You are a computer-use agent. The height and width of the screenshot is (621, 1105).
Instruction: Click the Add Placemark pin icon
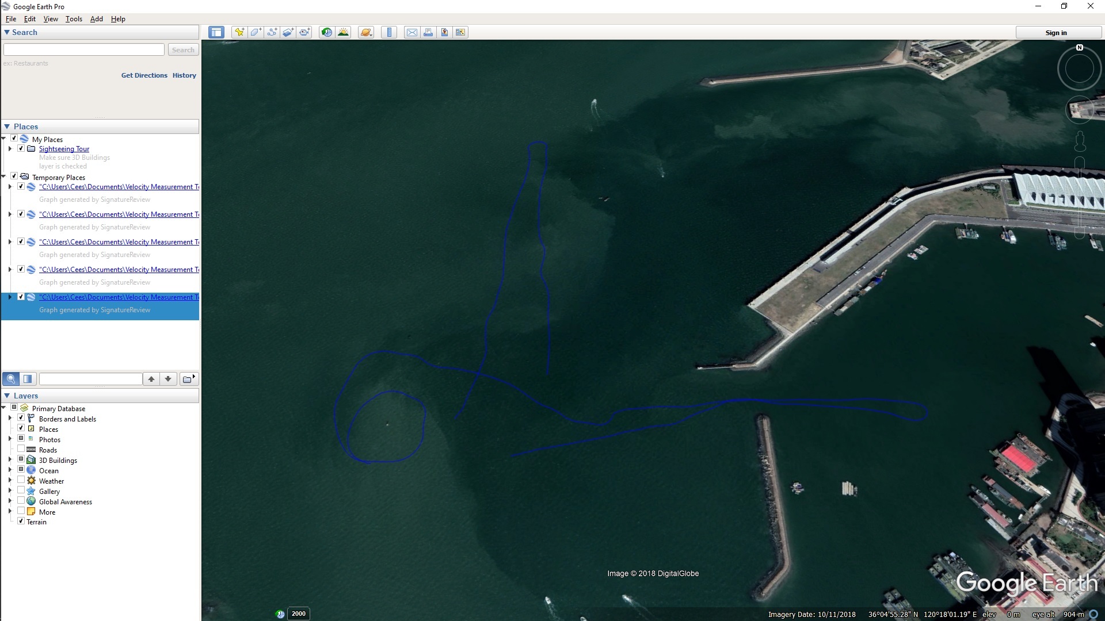coord(239,32)
